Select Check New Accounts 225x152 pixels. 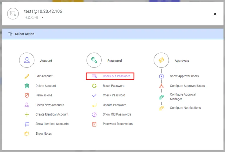tap(50, 105)
